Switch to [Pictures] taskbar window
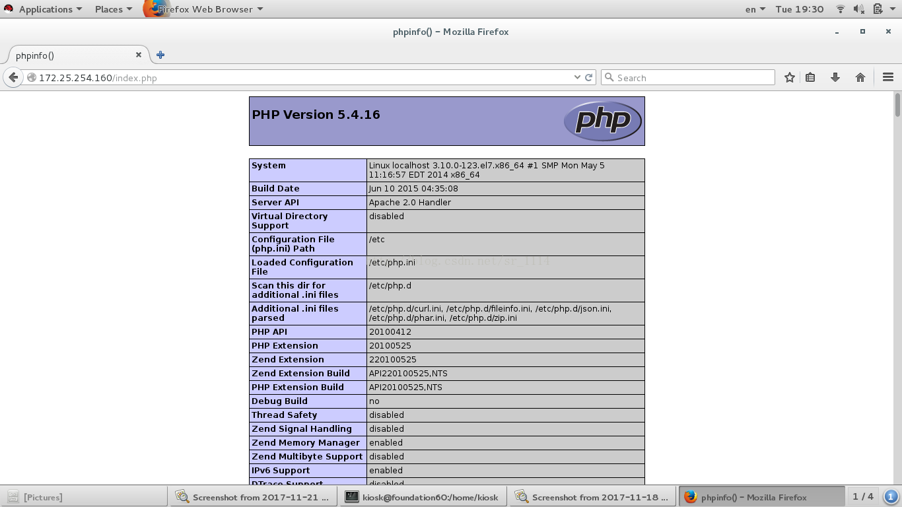The height and width of the screenshot is (507, 902). click(x=85, y=496)
